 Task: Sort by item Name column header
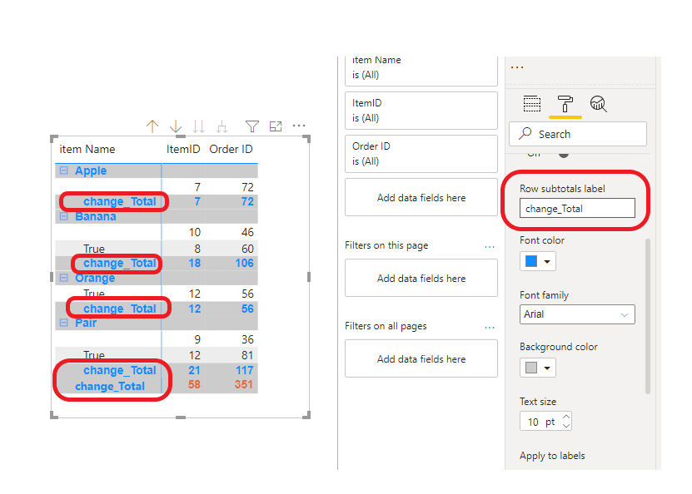pos(87,150)
